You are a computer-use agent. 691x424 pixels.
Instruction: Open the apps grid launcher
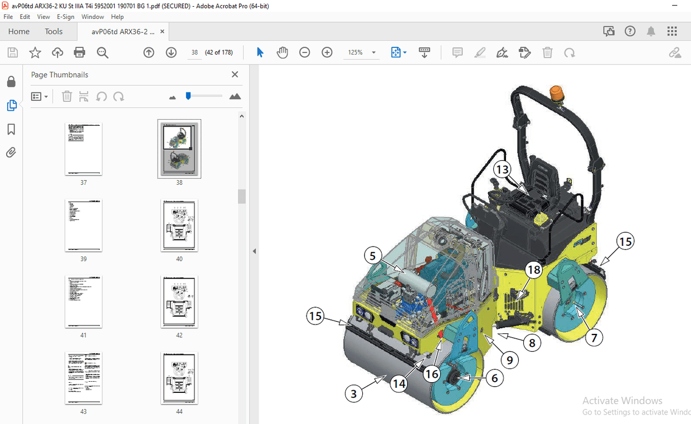672,32
